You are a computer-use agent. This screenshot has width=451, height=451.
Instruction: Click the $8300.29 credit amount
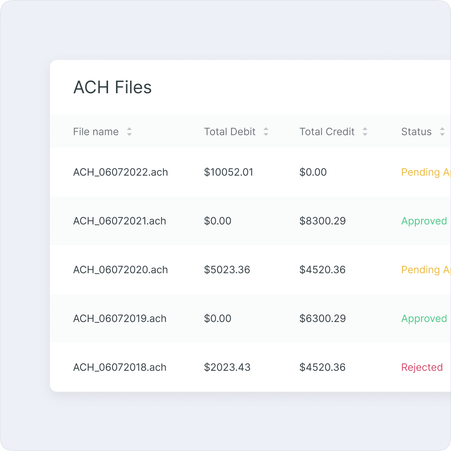tap(322, 221)
